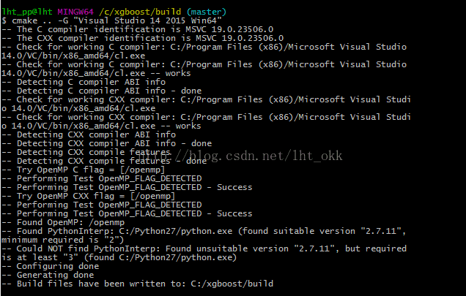This screenshot has width=466, height=296.
Task: Click the /c/xgboost/build path in prompt
Action: click(140, 12)
